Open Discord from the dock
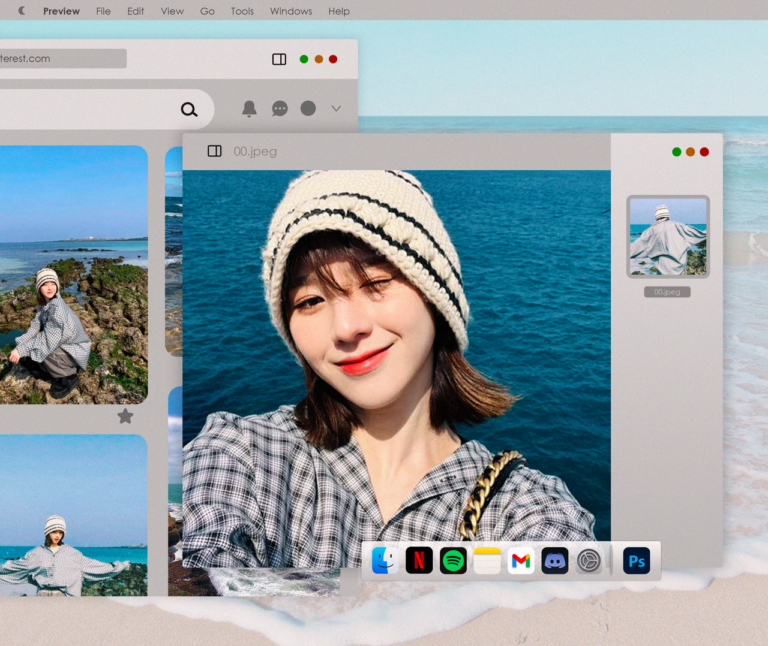Image resolution: width=768 pixels, height=646 pixels. click(555, 561)
